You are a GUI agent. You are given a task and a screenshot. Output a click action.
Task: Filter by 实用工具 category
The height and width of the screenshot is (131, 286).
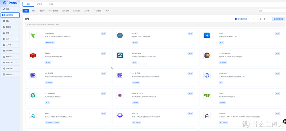click(77, 11)
